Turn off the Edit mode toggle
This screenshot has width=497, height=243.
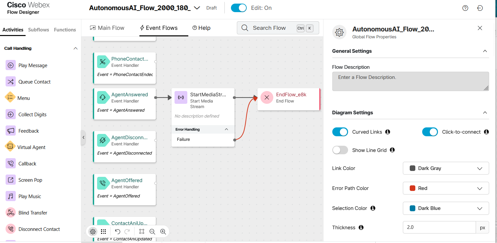coord(238,8)
